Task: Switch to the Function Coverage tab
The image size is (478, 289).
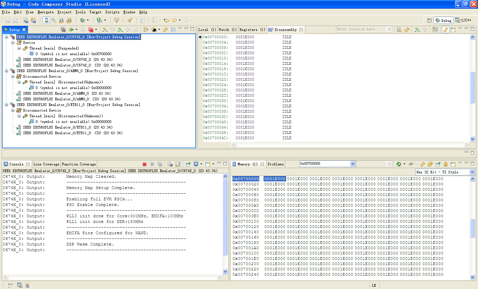Action: point(79,164)
